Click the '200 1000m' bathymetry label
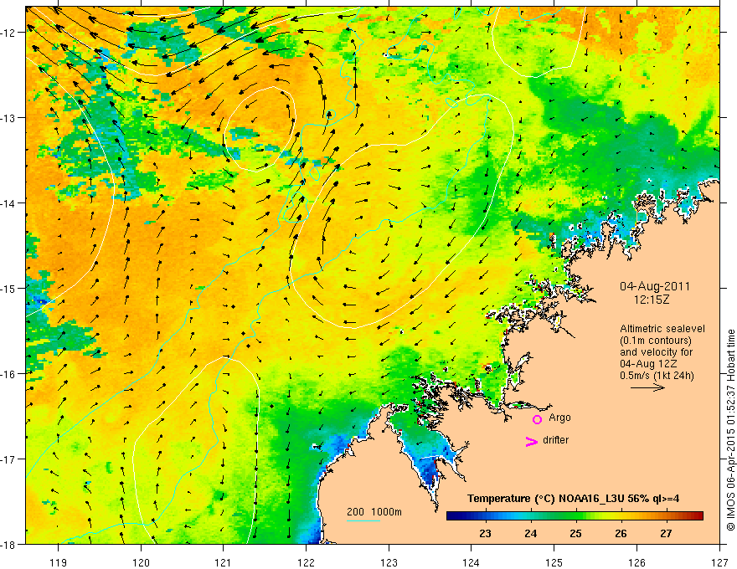The width and height of the screenshot is (737, 569). tap(374, 512)
